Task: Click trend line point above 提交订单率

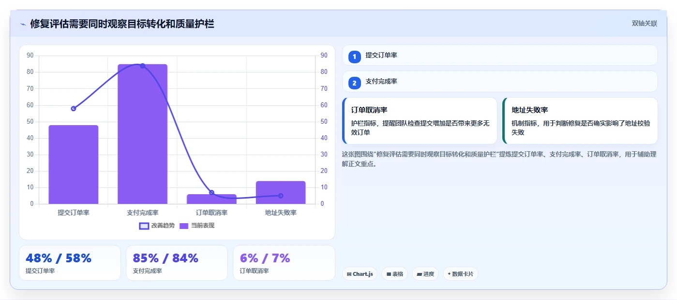Action: point(74,109)
